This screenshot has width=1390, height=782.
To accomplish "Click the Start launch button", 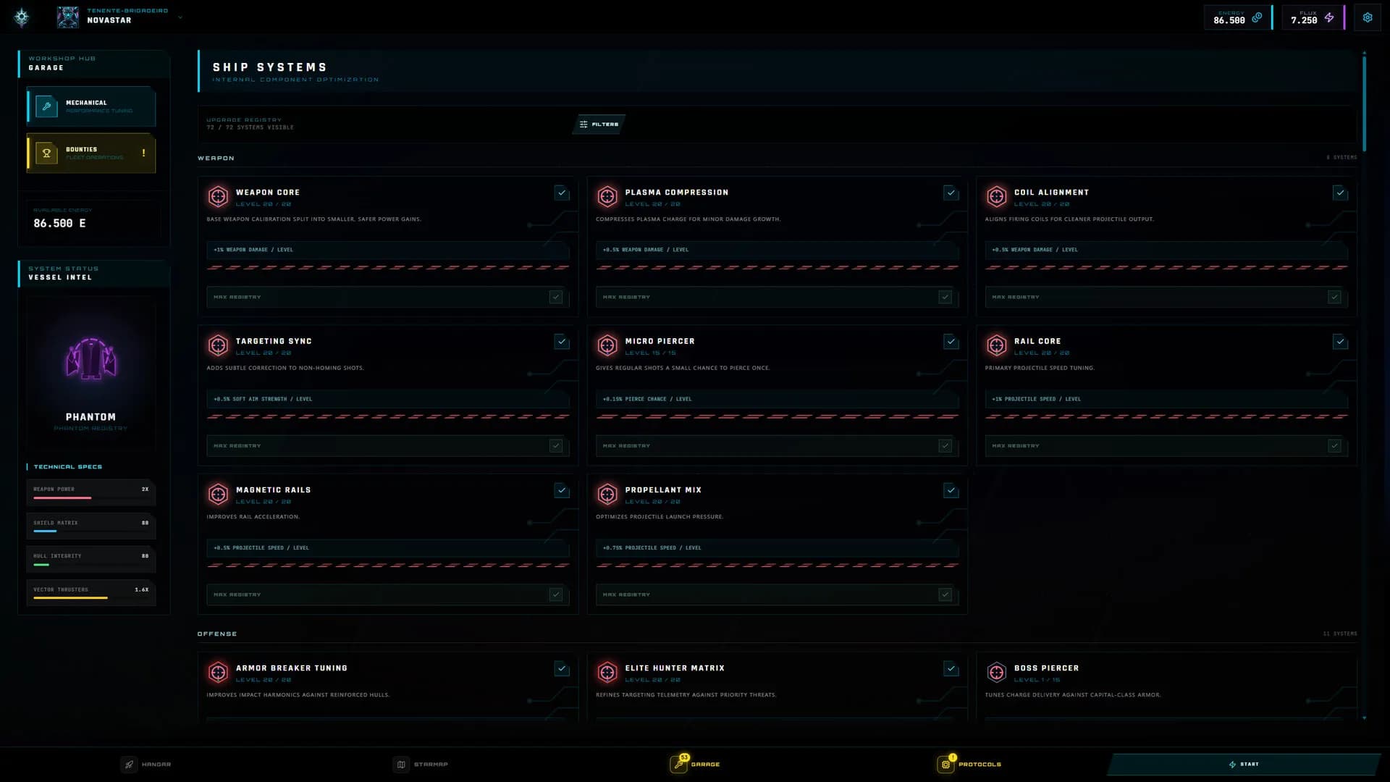I will coord(1244,765).
